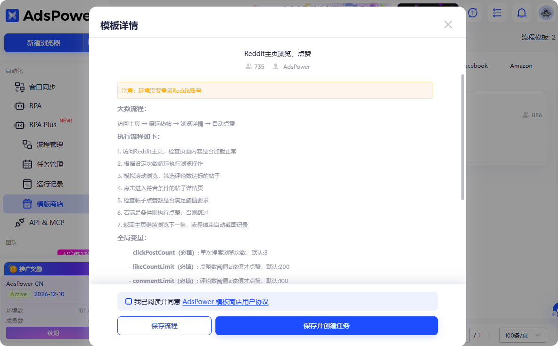Viewport: 558px width, 346px height.
Task: Click the 推广奖励 coin icon
Action: click(x=13, y=269)
